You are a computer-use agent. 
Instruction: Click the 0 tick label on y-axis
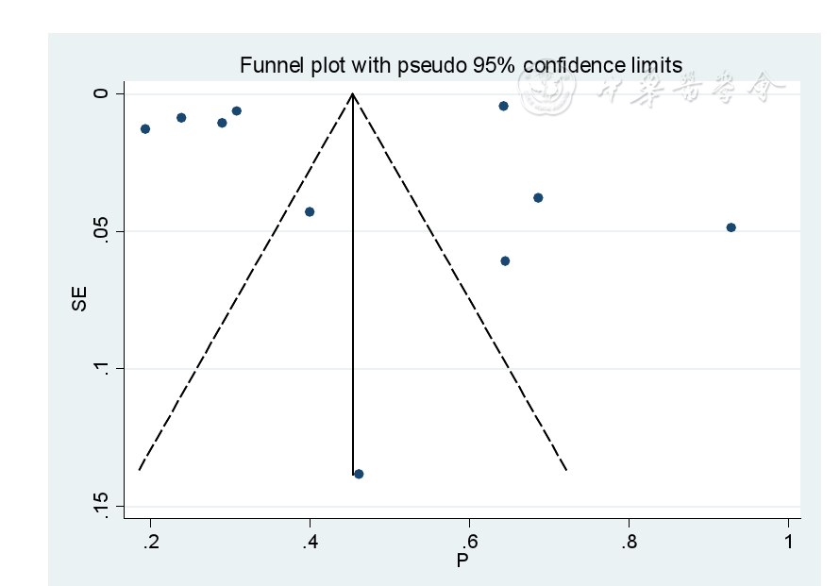click(x=103, y=93)
